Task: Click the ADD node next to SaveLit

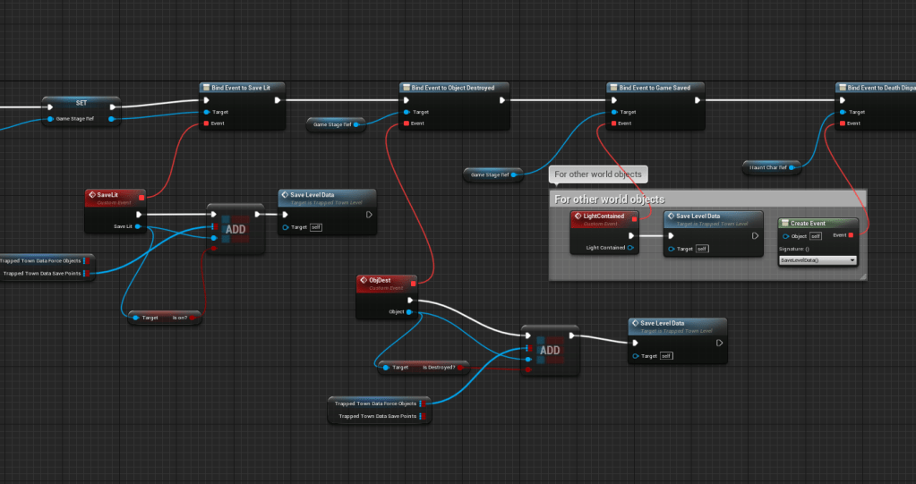Action: [235, 230]
